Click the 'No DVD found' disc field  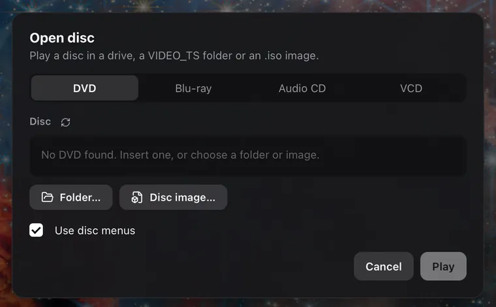click(248, 155)
